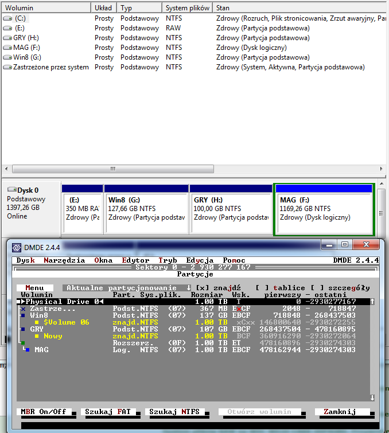Enable the tablice checkbox

pos(262,288)
